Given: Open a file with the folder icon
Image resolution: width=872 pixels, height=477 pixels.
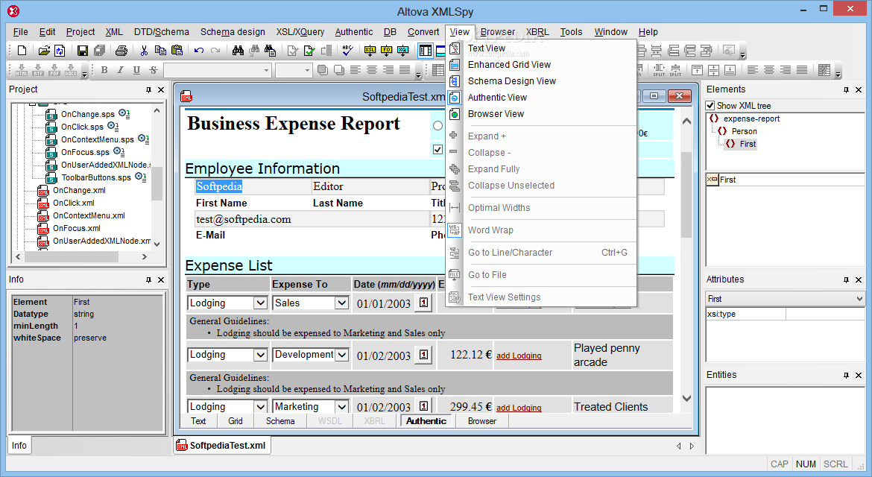Looking at the screenshot, I should tap(44, 51).
